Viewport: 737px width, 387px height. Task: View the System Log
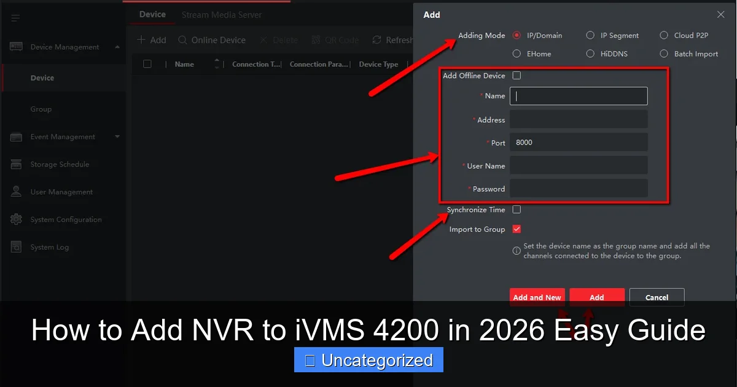click(51, 246)
